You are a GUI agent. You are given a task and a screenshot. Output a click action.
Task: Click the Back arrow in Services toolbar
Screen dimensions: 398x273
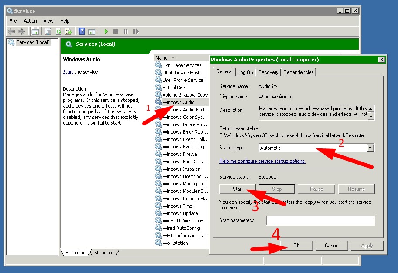[11, 31]
